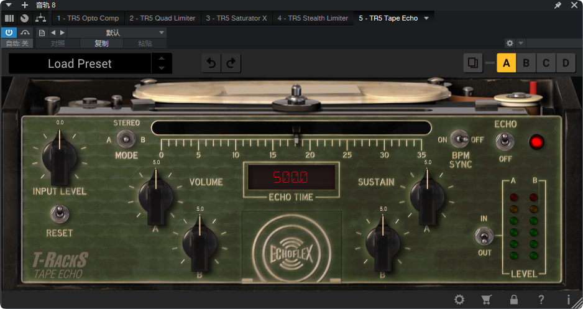583x309 pixels.
Task: Open the channel editor bars icon
Action: coord(9,18)
